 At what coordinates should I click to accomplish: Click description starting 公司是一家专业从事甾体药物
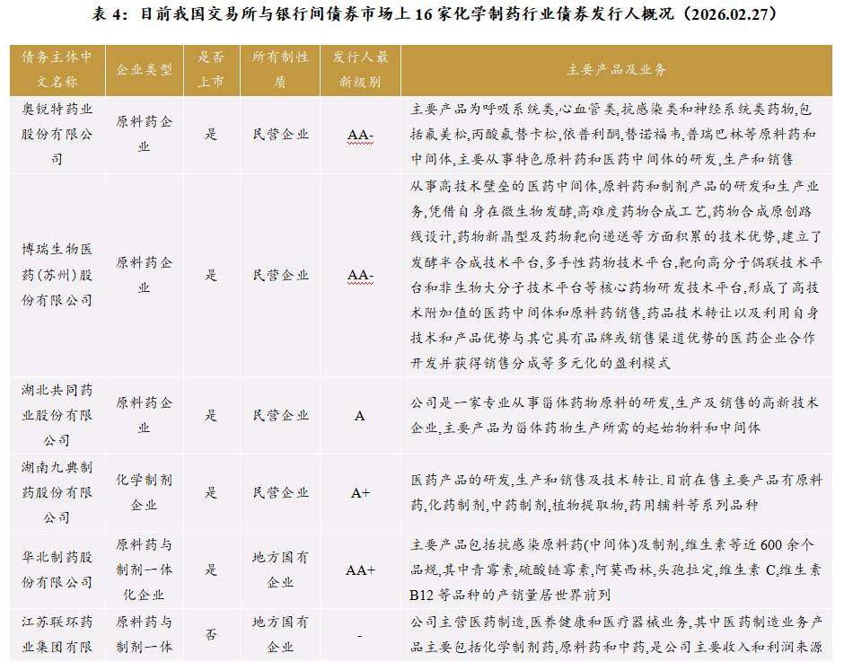(617, 415)
